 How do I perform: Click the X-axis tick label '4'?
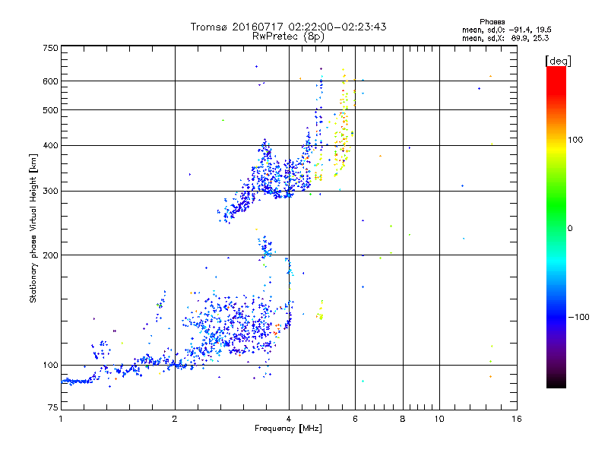tap(289, 419)
